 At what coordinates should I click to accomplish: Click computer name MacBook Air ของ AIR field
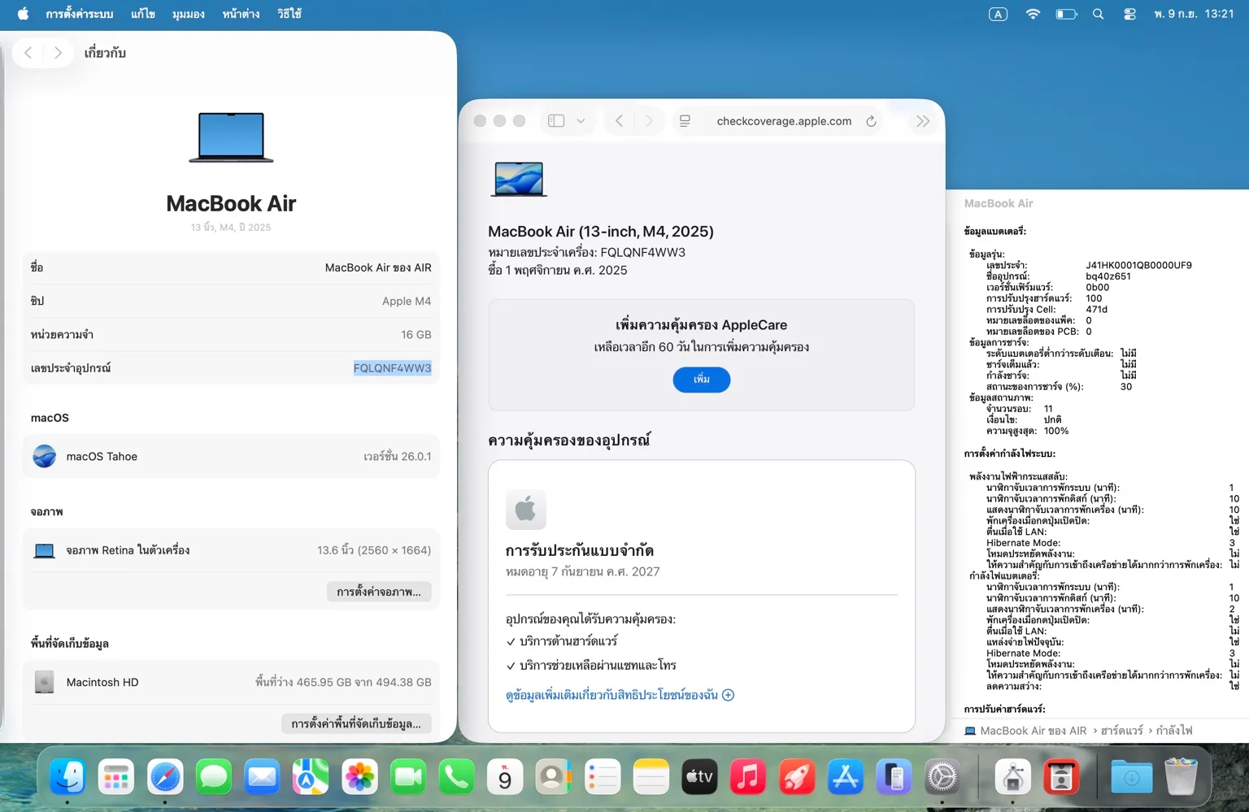(378, 267)
